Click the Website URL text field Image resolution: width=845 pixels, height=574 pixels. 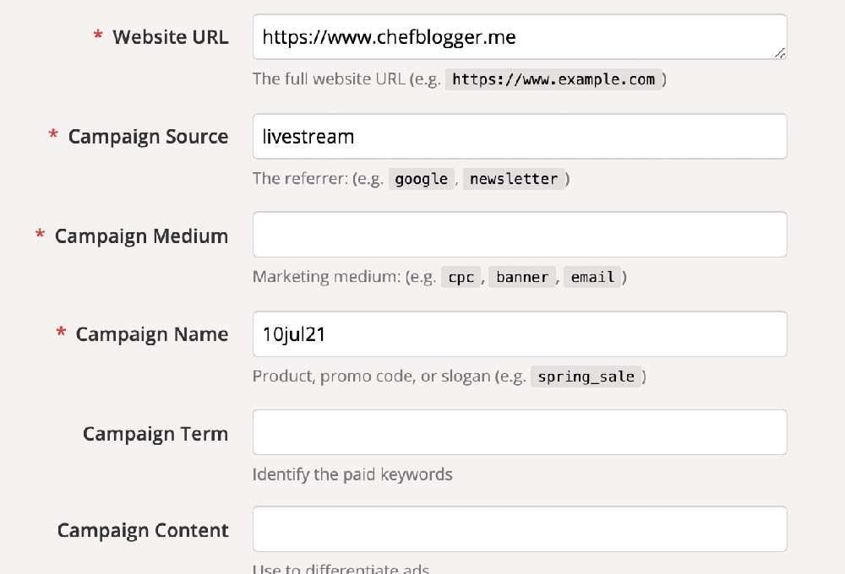click(519, 37)
